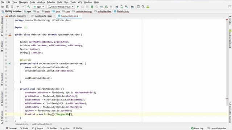Click the Stop square toolbar icon

(x=111, y=6)
